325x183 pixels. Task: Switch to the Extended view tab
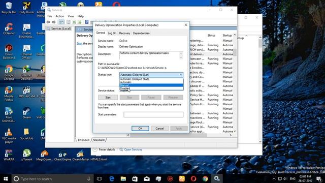pos(83,140)
